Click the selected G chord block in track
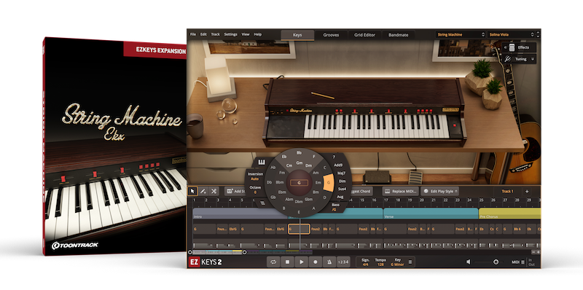The width and height of the screenshot is (583, 290). coord(300,229)
